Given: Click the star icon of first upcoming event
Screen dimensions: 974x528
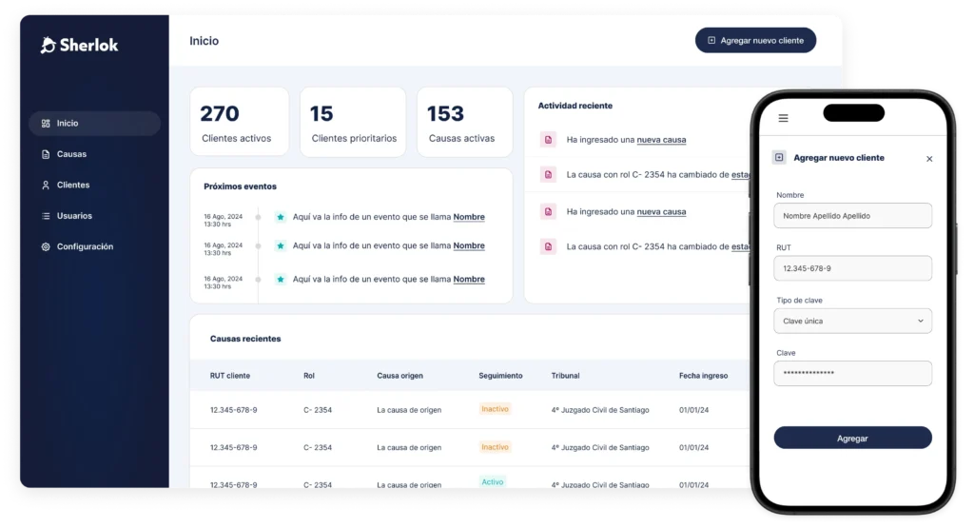Looking at the screenshot, I should click(x=281, y=217).
